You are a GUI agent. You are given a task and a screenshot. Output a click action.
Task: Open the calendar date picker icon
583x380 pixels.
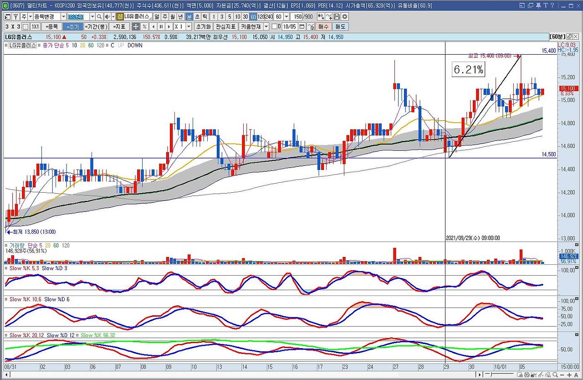point(302,26)
